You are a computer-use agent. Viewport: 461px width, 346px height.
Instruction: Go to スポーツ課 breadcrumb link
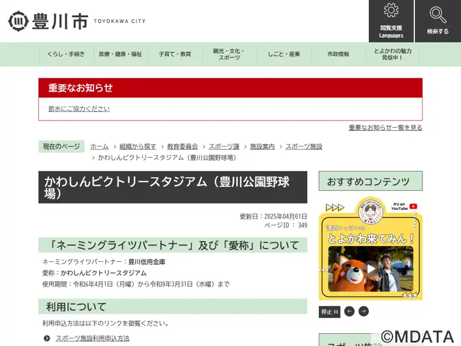tap(224, 146)
